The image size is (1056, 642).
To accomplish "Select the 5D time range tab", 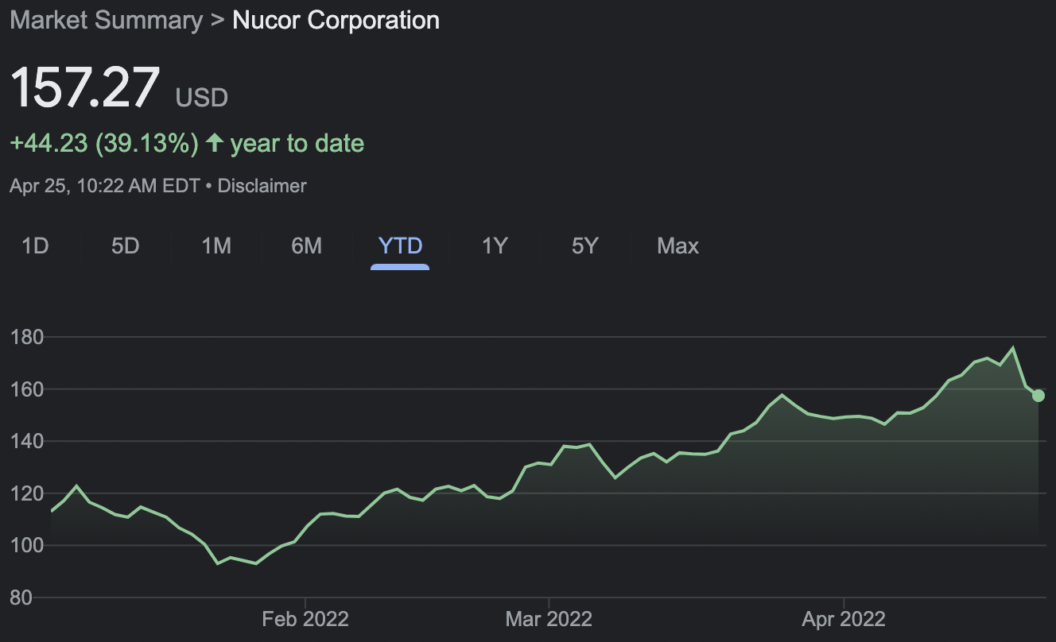I will point(126,246).
